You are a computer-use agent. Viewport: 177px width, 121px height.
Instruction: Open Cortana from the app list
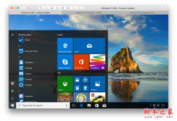28,85
